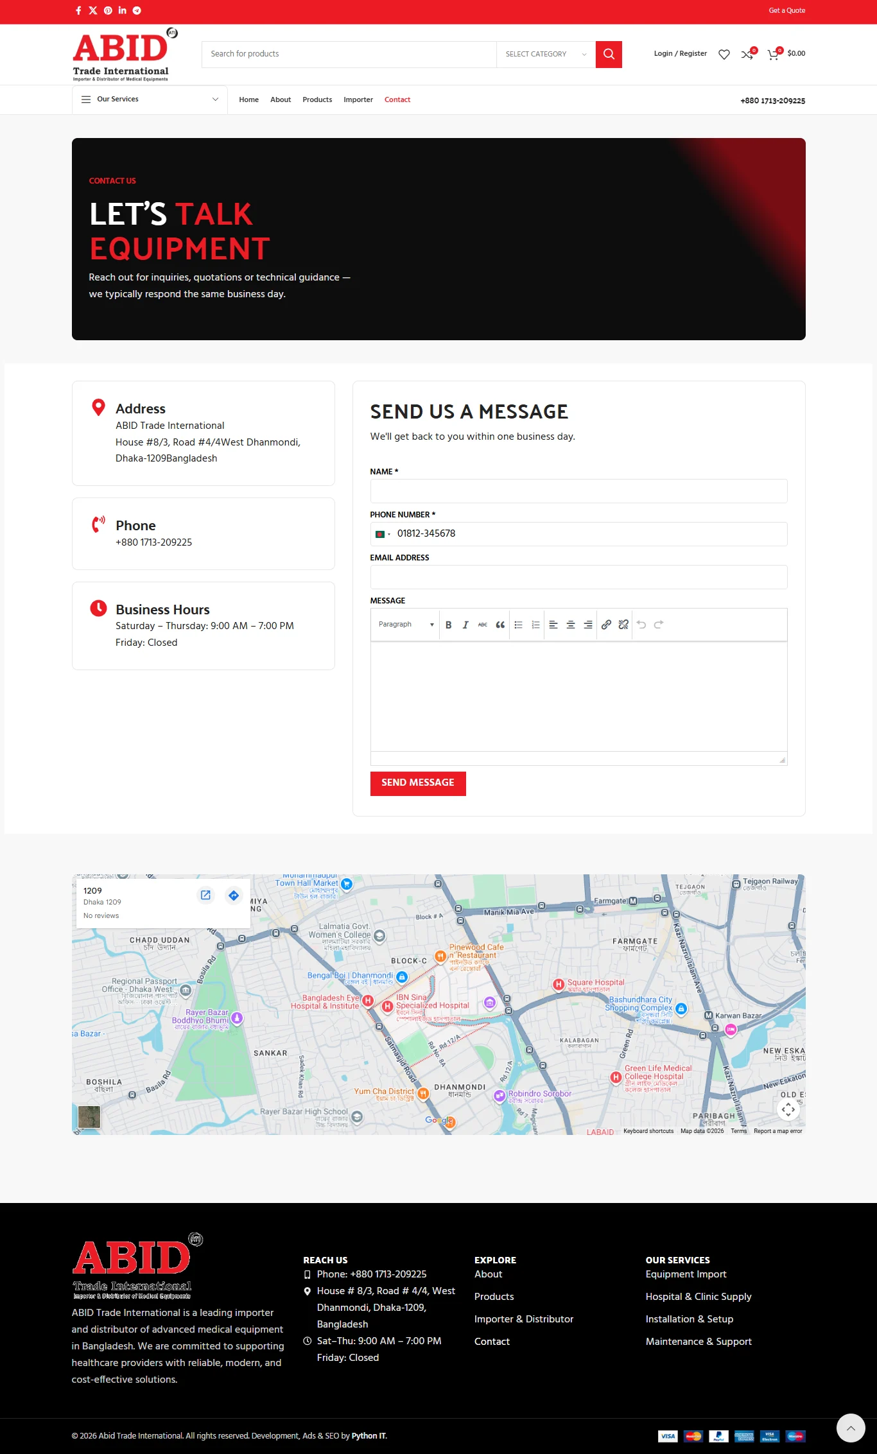Open the Telegram social icon
This screenshot has height=1454, width=877.
coord(137,10)
